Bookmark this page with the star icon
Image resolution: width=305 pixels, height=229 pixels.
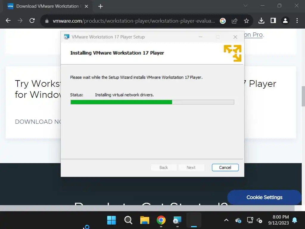tap(246, 21)
